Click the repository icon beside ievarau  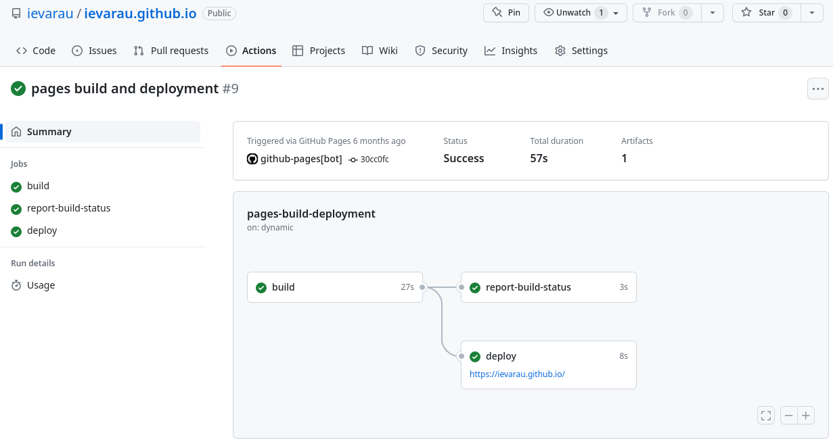pyautogui.click(x=16, y=13)
